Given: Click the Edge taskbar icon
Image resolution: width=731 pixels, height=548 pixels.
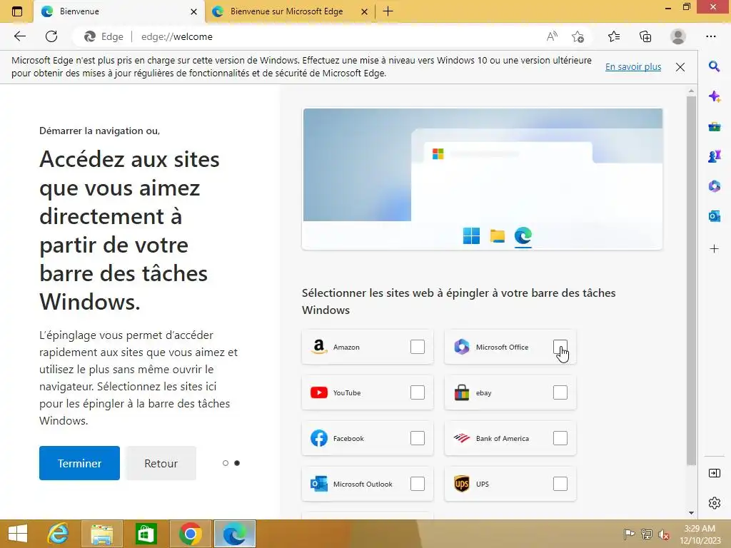Looking at the screenshot, I should (x=234, y=534).
